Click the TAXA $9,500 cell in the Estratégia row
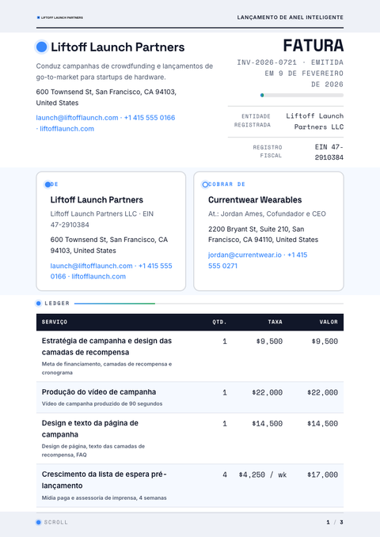Screen dimensions: 380x537 [x=269, y=342]
